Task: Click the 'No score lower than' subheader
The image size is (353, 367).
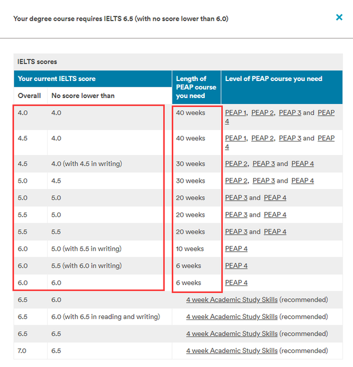Action: (83, 96)
